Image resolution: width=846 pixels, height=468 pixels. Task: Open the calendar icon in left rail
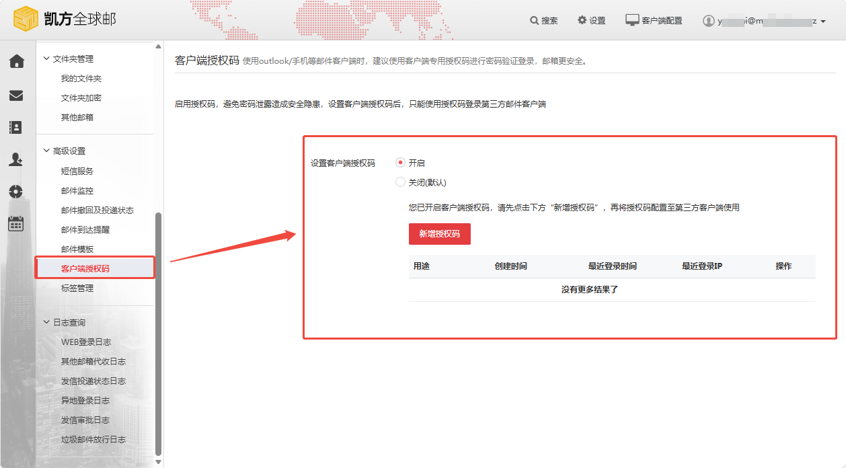pyautogui.click(x=16, y=223)
